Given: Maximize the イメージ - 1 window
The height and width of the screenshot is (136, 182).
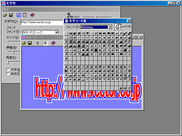Looking at the screenshot, I should click(x=136, y=37).
